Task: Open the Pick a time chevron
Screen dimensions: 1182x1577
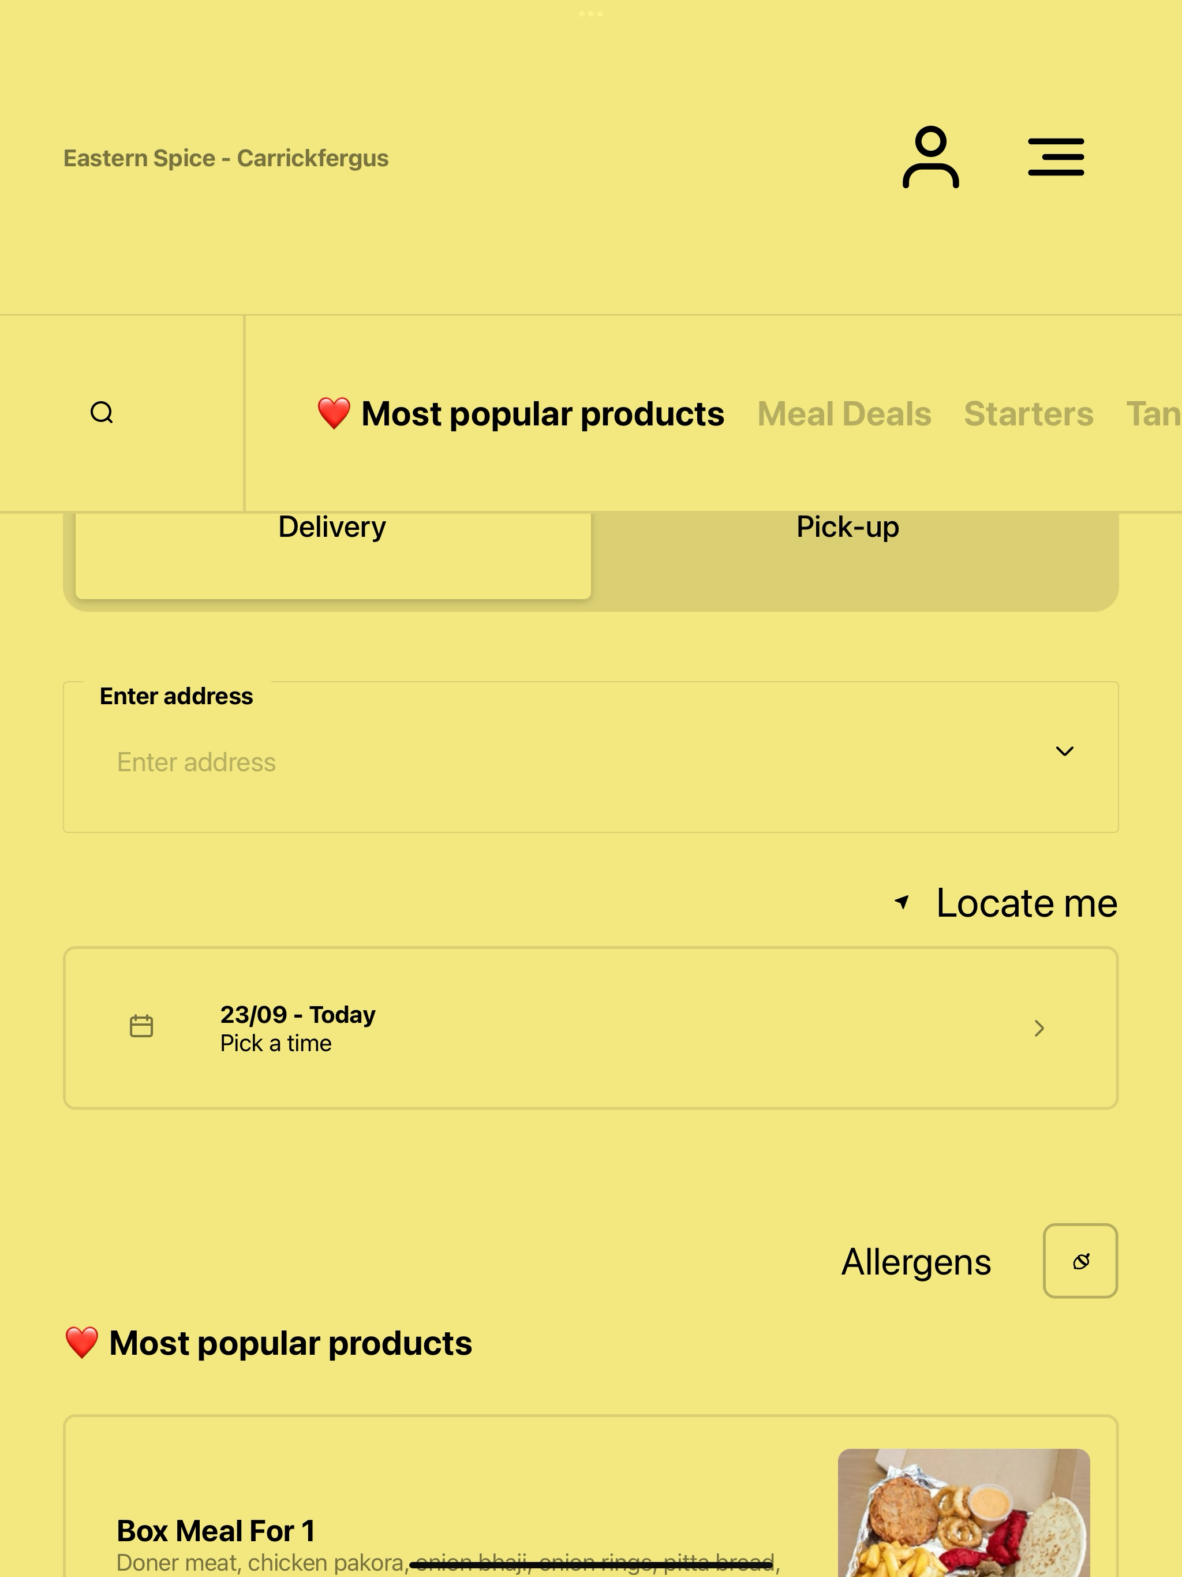Action: coord(1039,1027)
